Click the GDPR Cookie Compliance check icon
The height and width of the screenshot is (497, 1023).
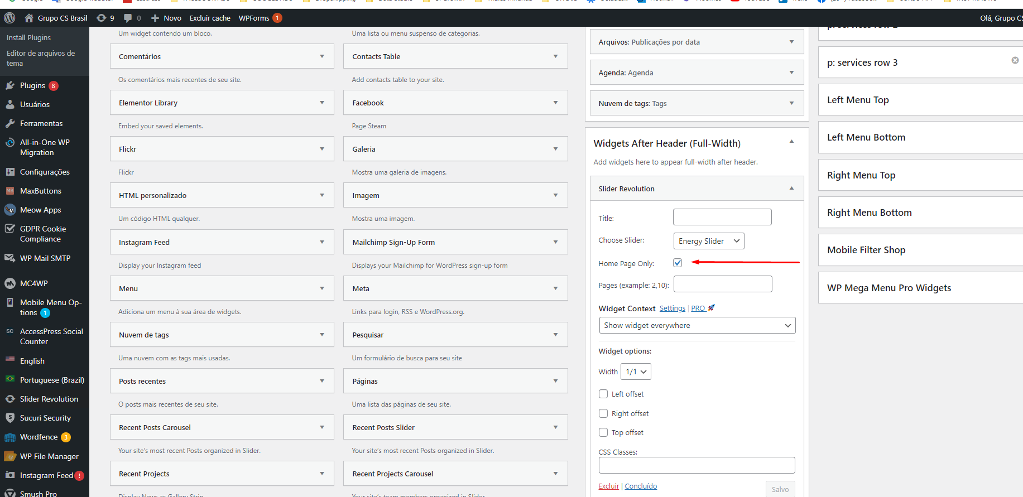[9, 229]
